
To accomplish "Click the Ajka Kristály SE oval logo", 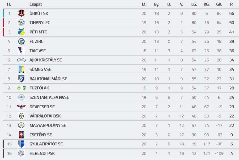I will pyautogui.click(x=21, y=60).
